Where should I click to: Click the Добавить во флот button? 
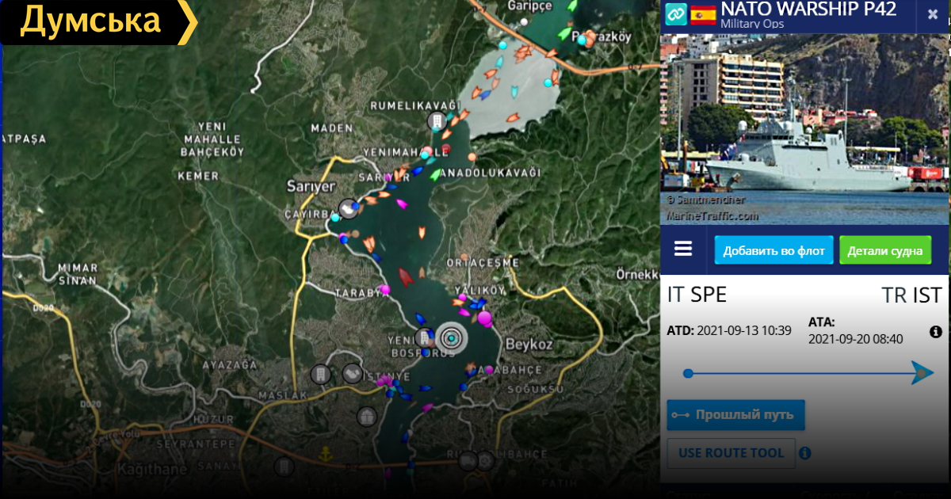(773, 250)
